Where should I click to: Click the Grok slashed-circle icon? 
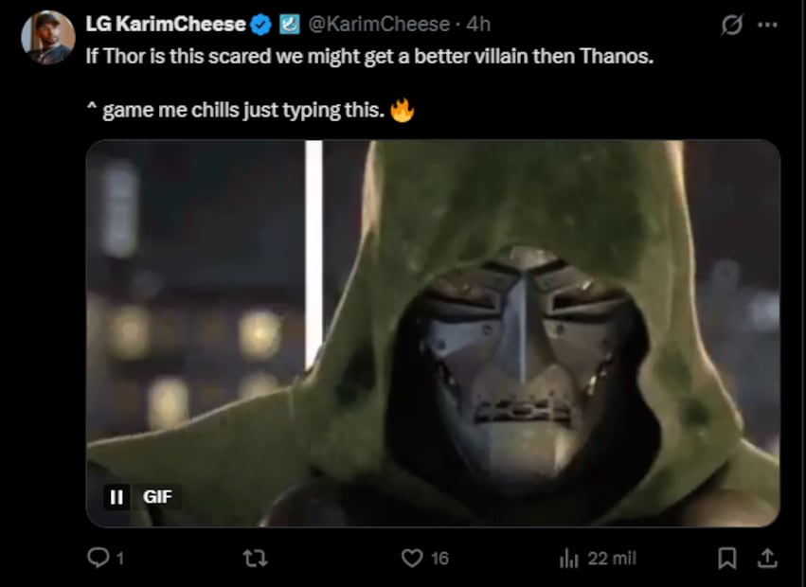732,26
